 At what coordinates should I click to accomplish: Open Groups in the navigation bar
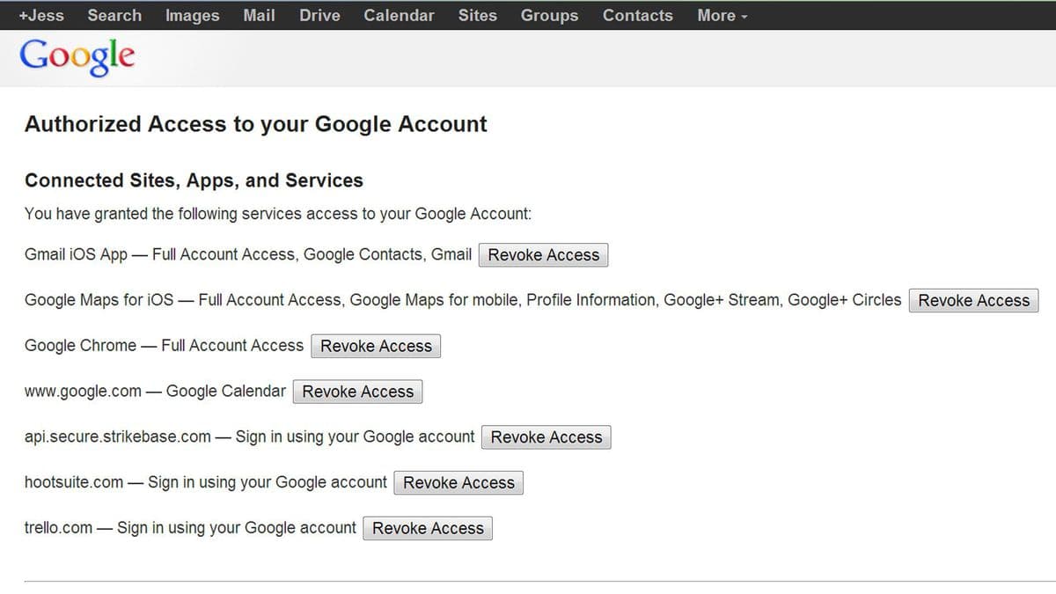click(x=549, y=15)
